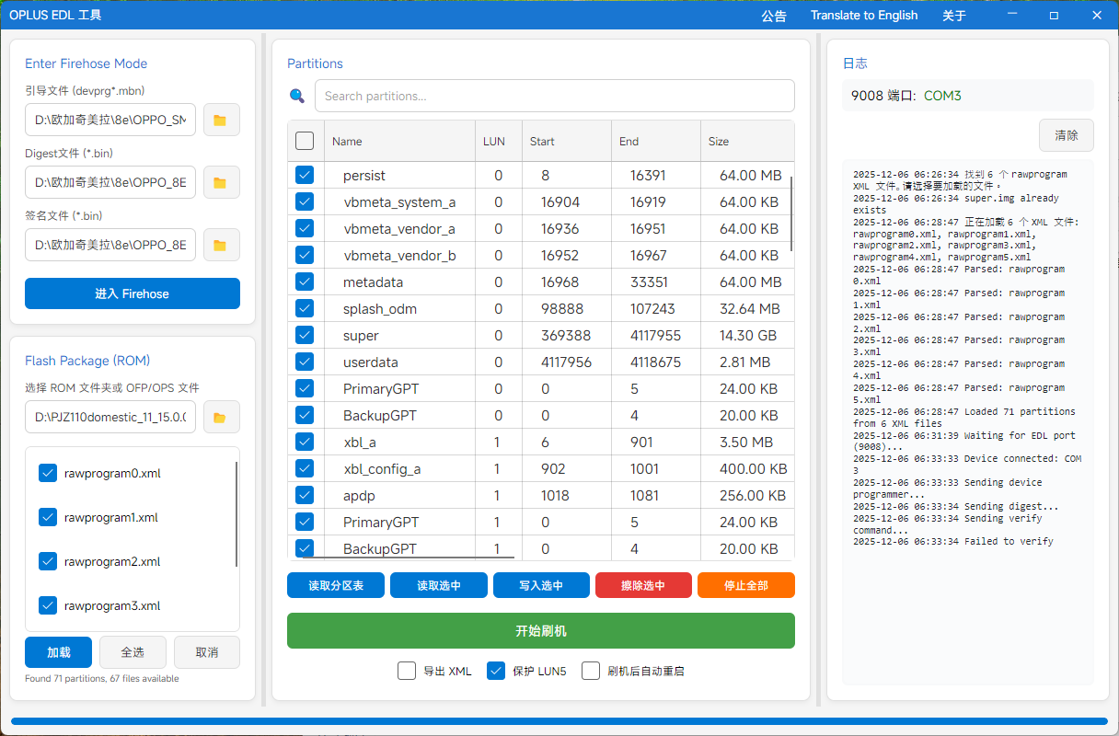Screen dimensions: 1119x736
Task: Enable the 导出 XML option
Action: [x=407, y=671]
